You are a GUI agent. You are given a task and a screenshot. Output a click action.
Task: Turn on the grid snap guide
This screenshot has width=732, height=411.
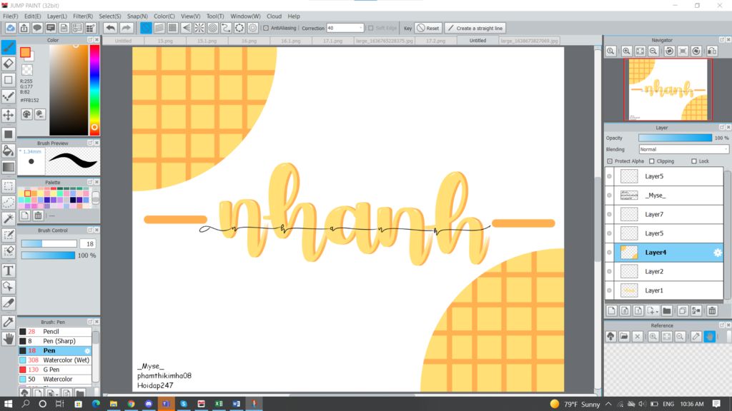point(173,28)
